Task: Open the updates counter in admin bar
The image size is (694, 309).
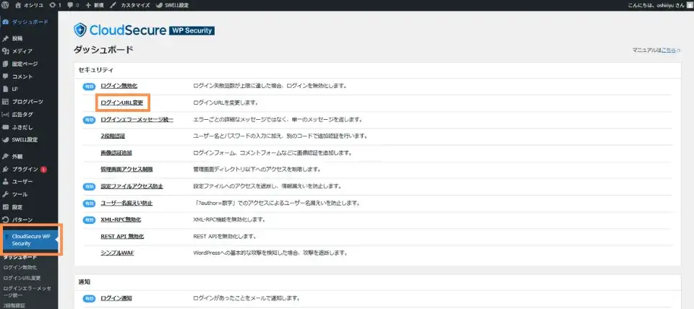Action: pos(56,5)
